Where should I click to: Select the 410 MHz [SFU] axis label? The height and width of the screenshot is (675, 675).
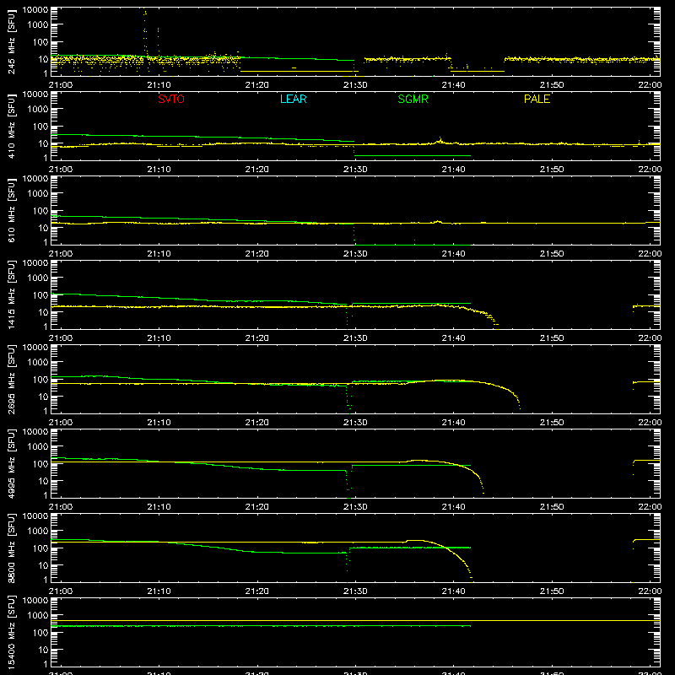12,126
